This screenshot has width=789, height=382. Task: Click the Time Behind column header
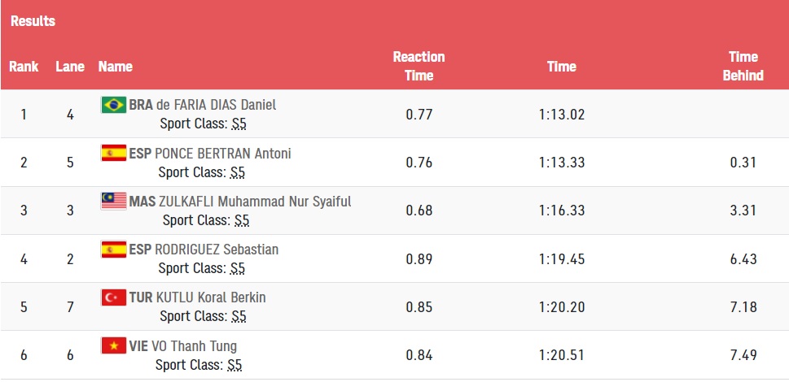tap(743, 67)
